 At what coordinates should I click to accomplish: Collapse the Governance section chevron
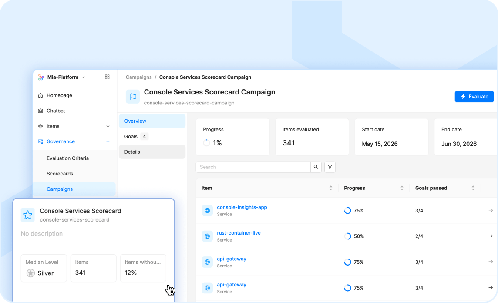click(108, 141)
